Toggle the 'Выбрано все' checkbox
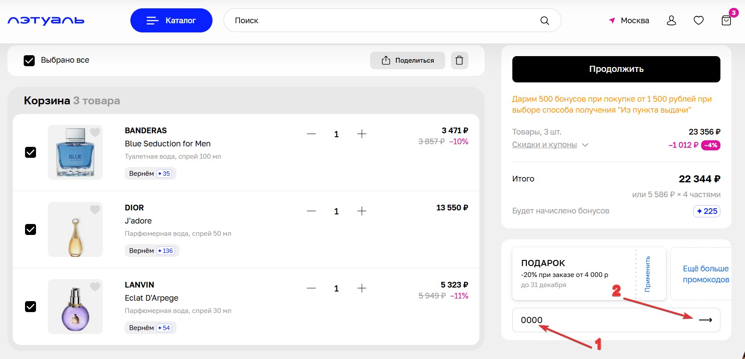The width and height of the screenshot is (745, 359). tap(29, 60)
